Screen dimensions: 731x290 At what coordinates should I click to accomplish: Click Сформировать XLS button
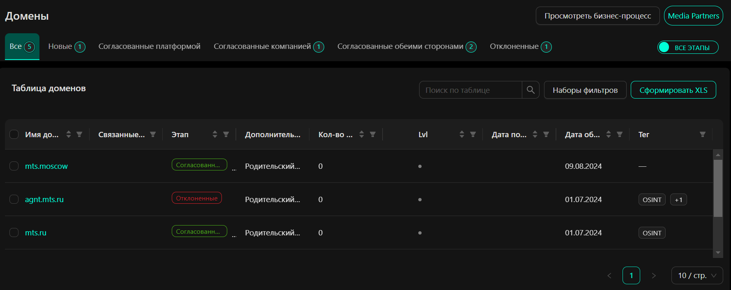pos(673,90)
